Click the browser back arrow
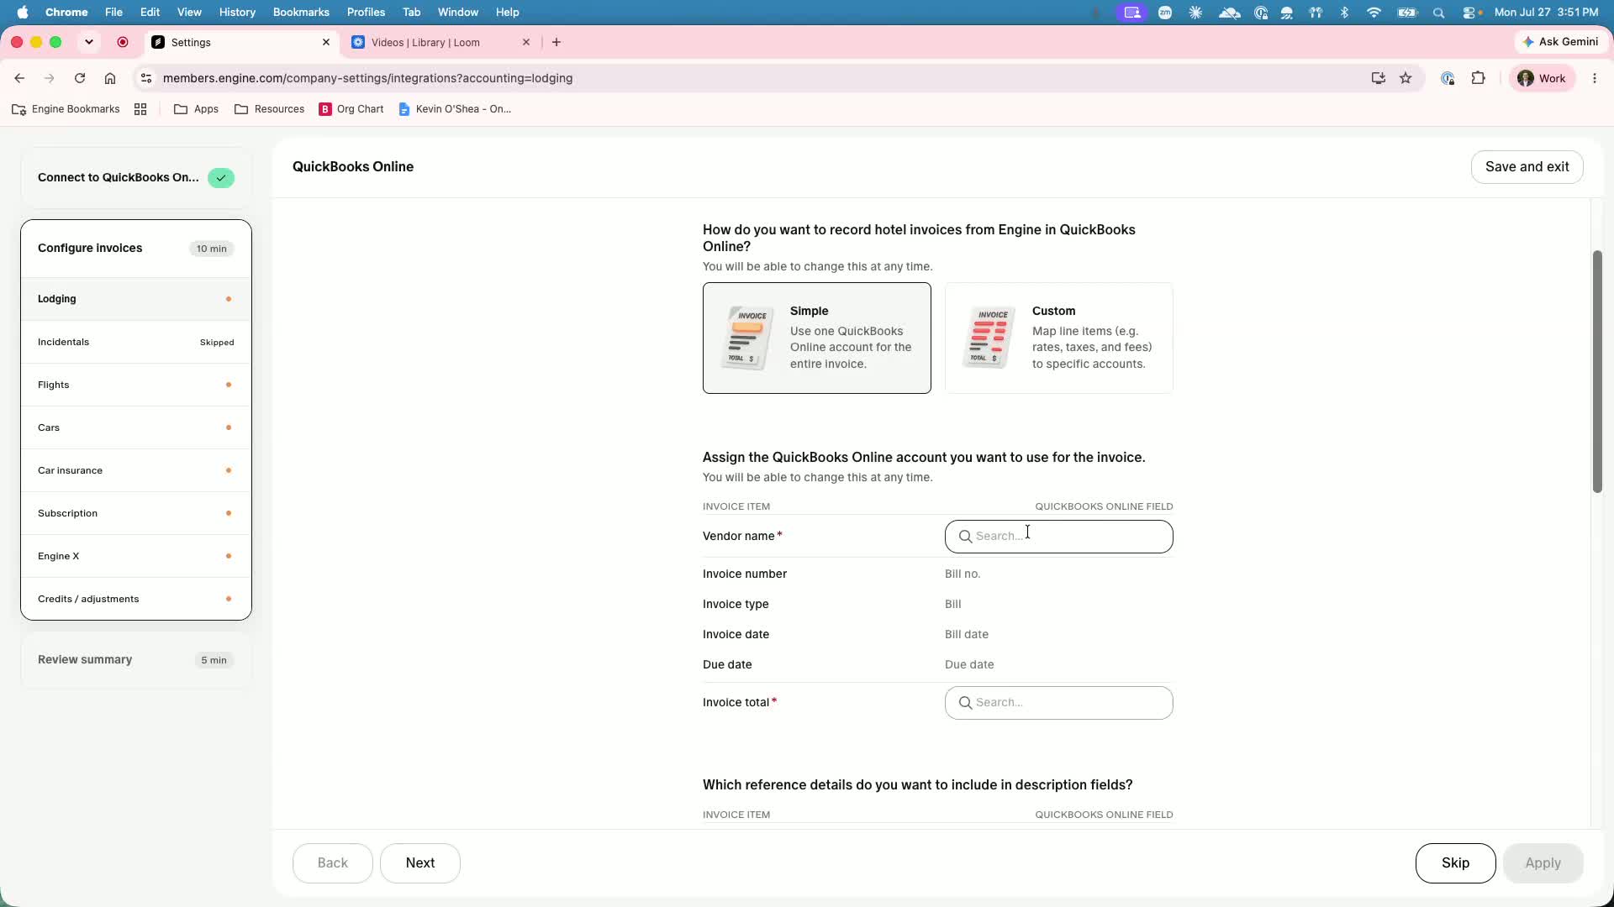 click(19, 78)
